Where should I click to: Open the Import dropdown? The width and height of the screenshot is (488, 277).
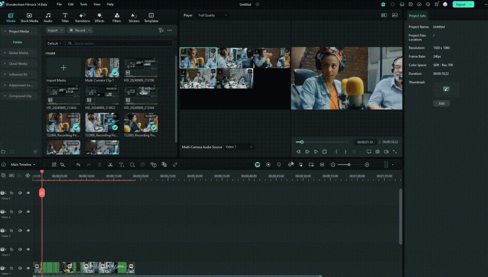click(55, 30)
